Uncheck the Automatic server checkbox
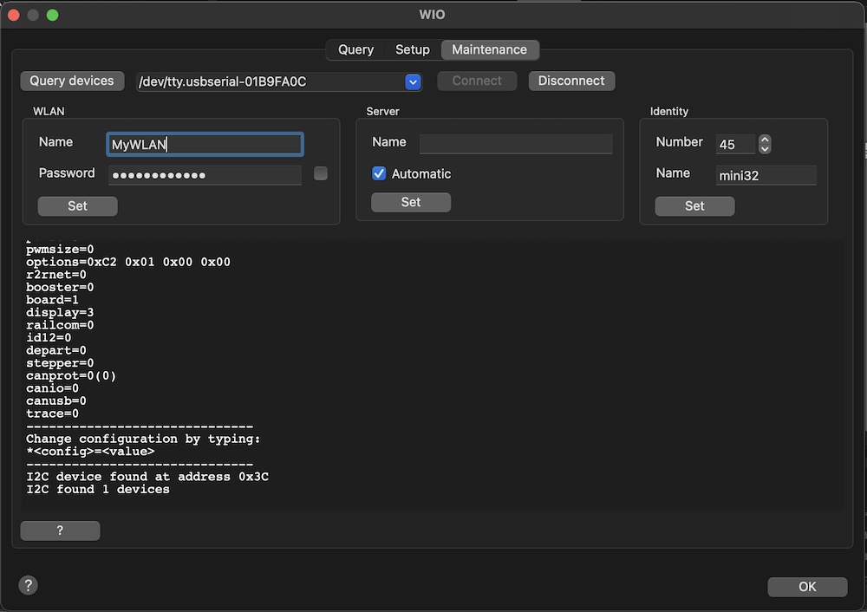 pyautogui.click(x=379, y=173)
